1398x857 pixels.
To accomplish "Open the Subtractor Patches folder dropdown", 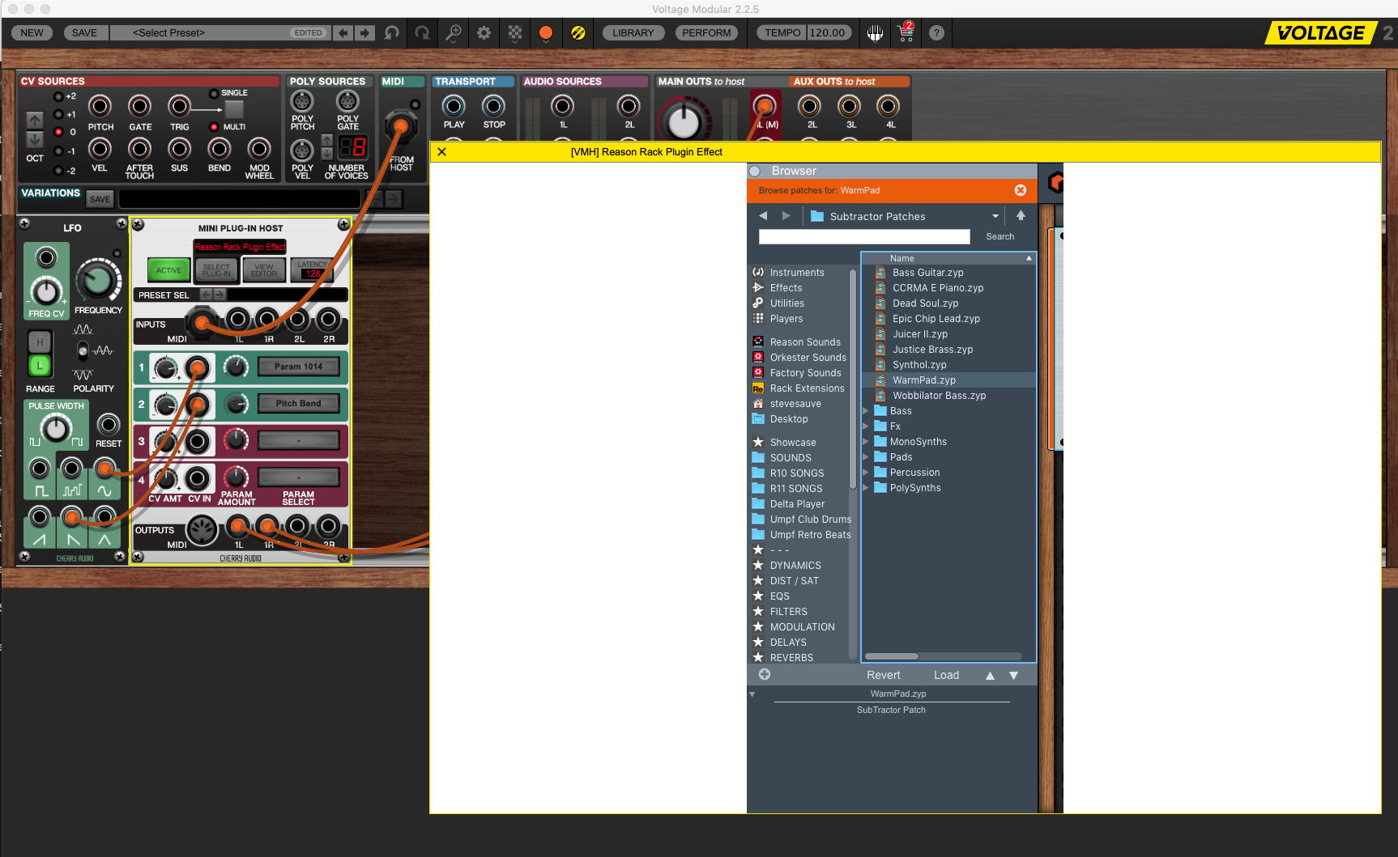I will (x=995, y=216).
